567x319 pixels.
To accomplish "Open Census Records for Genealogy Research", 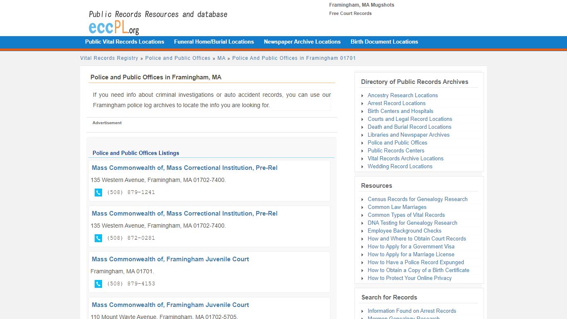I will 418,199.
